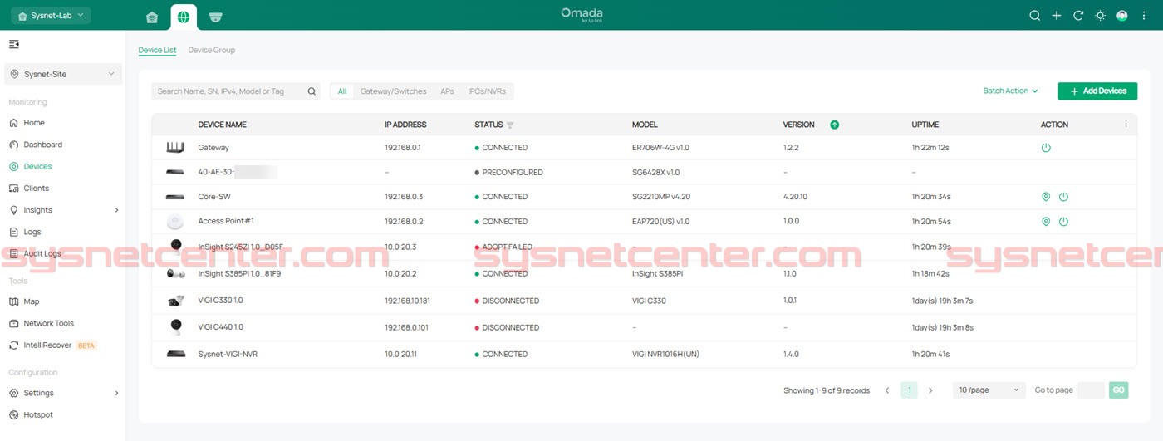Click reboot icon for Access Point#1

(x=1063, y=222)
